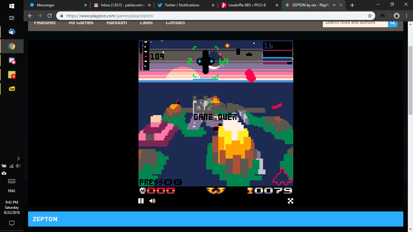Bookmark this page with the star

tap(369, 16)
